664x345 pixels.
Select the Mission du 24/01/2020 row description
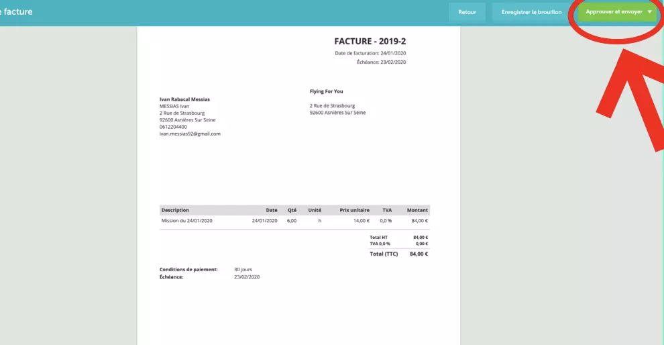[186, 220]
